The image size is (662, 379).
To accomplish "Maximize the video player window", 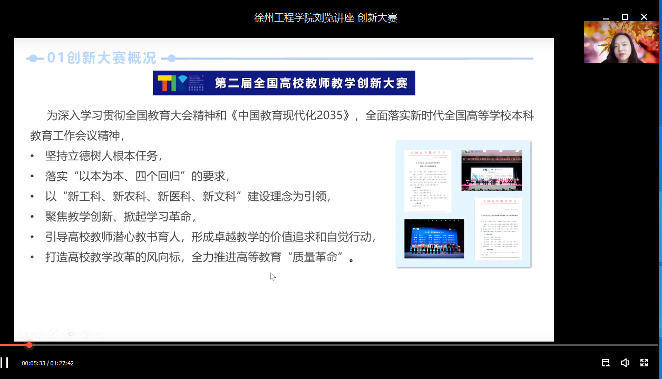I will [625, 17].
